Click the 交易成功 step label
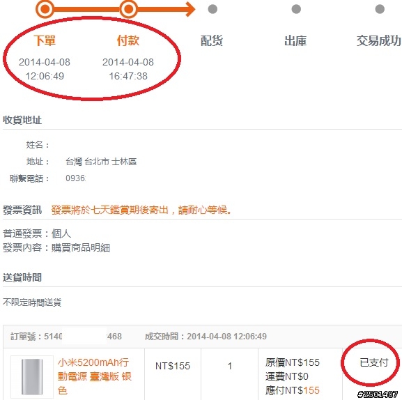The image size is (402, 400). (x=379, y=41)
